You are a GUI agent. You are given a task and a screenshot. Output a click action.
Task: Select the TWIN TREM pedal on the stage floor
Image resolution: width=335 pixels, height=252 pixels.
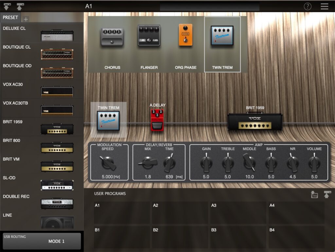108,121
